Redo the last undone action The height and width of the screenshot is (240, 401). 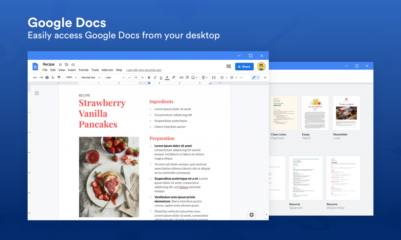click(x=41, y=77)
